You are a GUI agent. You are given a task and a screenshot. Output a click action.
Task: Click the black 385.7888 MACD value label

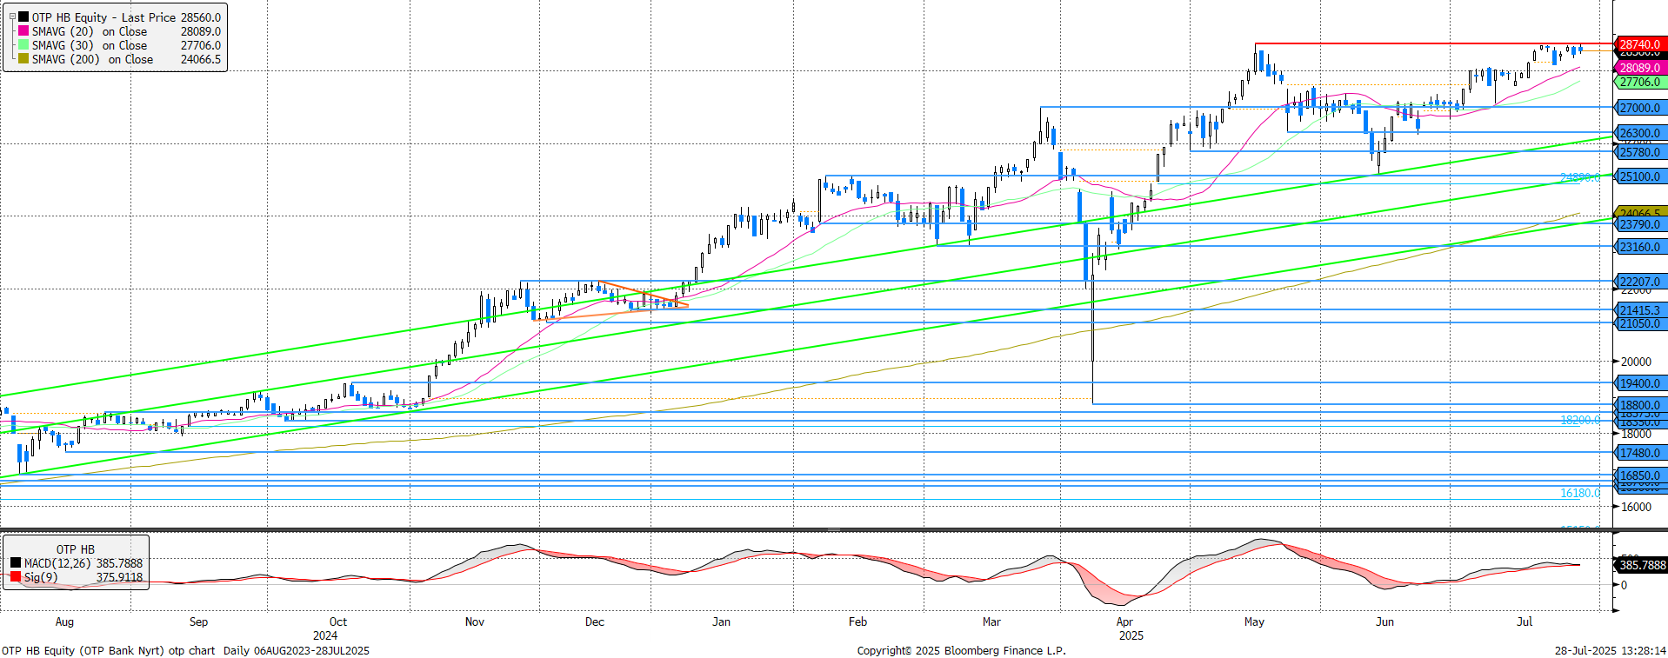[1641, 564]
